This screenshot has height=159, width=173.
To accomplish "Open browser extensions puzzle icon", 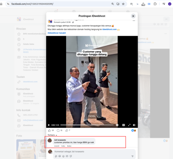I will pyautogui.click(x=155, y=4).
